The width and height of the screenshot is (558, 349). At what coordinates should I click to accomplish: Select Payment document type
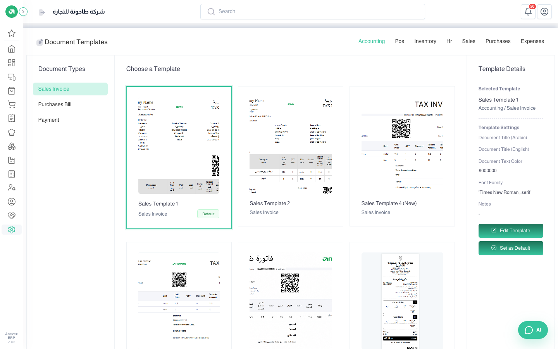(x=70, y=120)
